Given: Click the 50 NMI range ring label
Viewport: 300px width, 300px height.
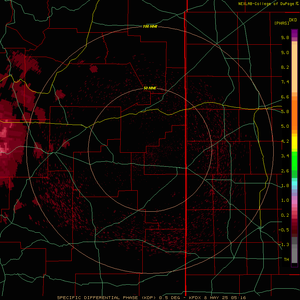Looking at the screenshot, I should click(150, 88).
